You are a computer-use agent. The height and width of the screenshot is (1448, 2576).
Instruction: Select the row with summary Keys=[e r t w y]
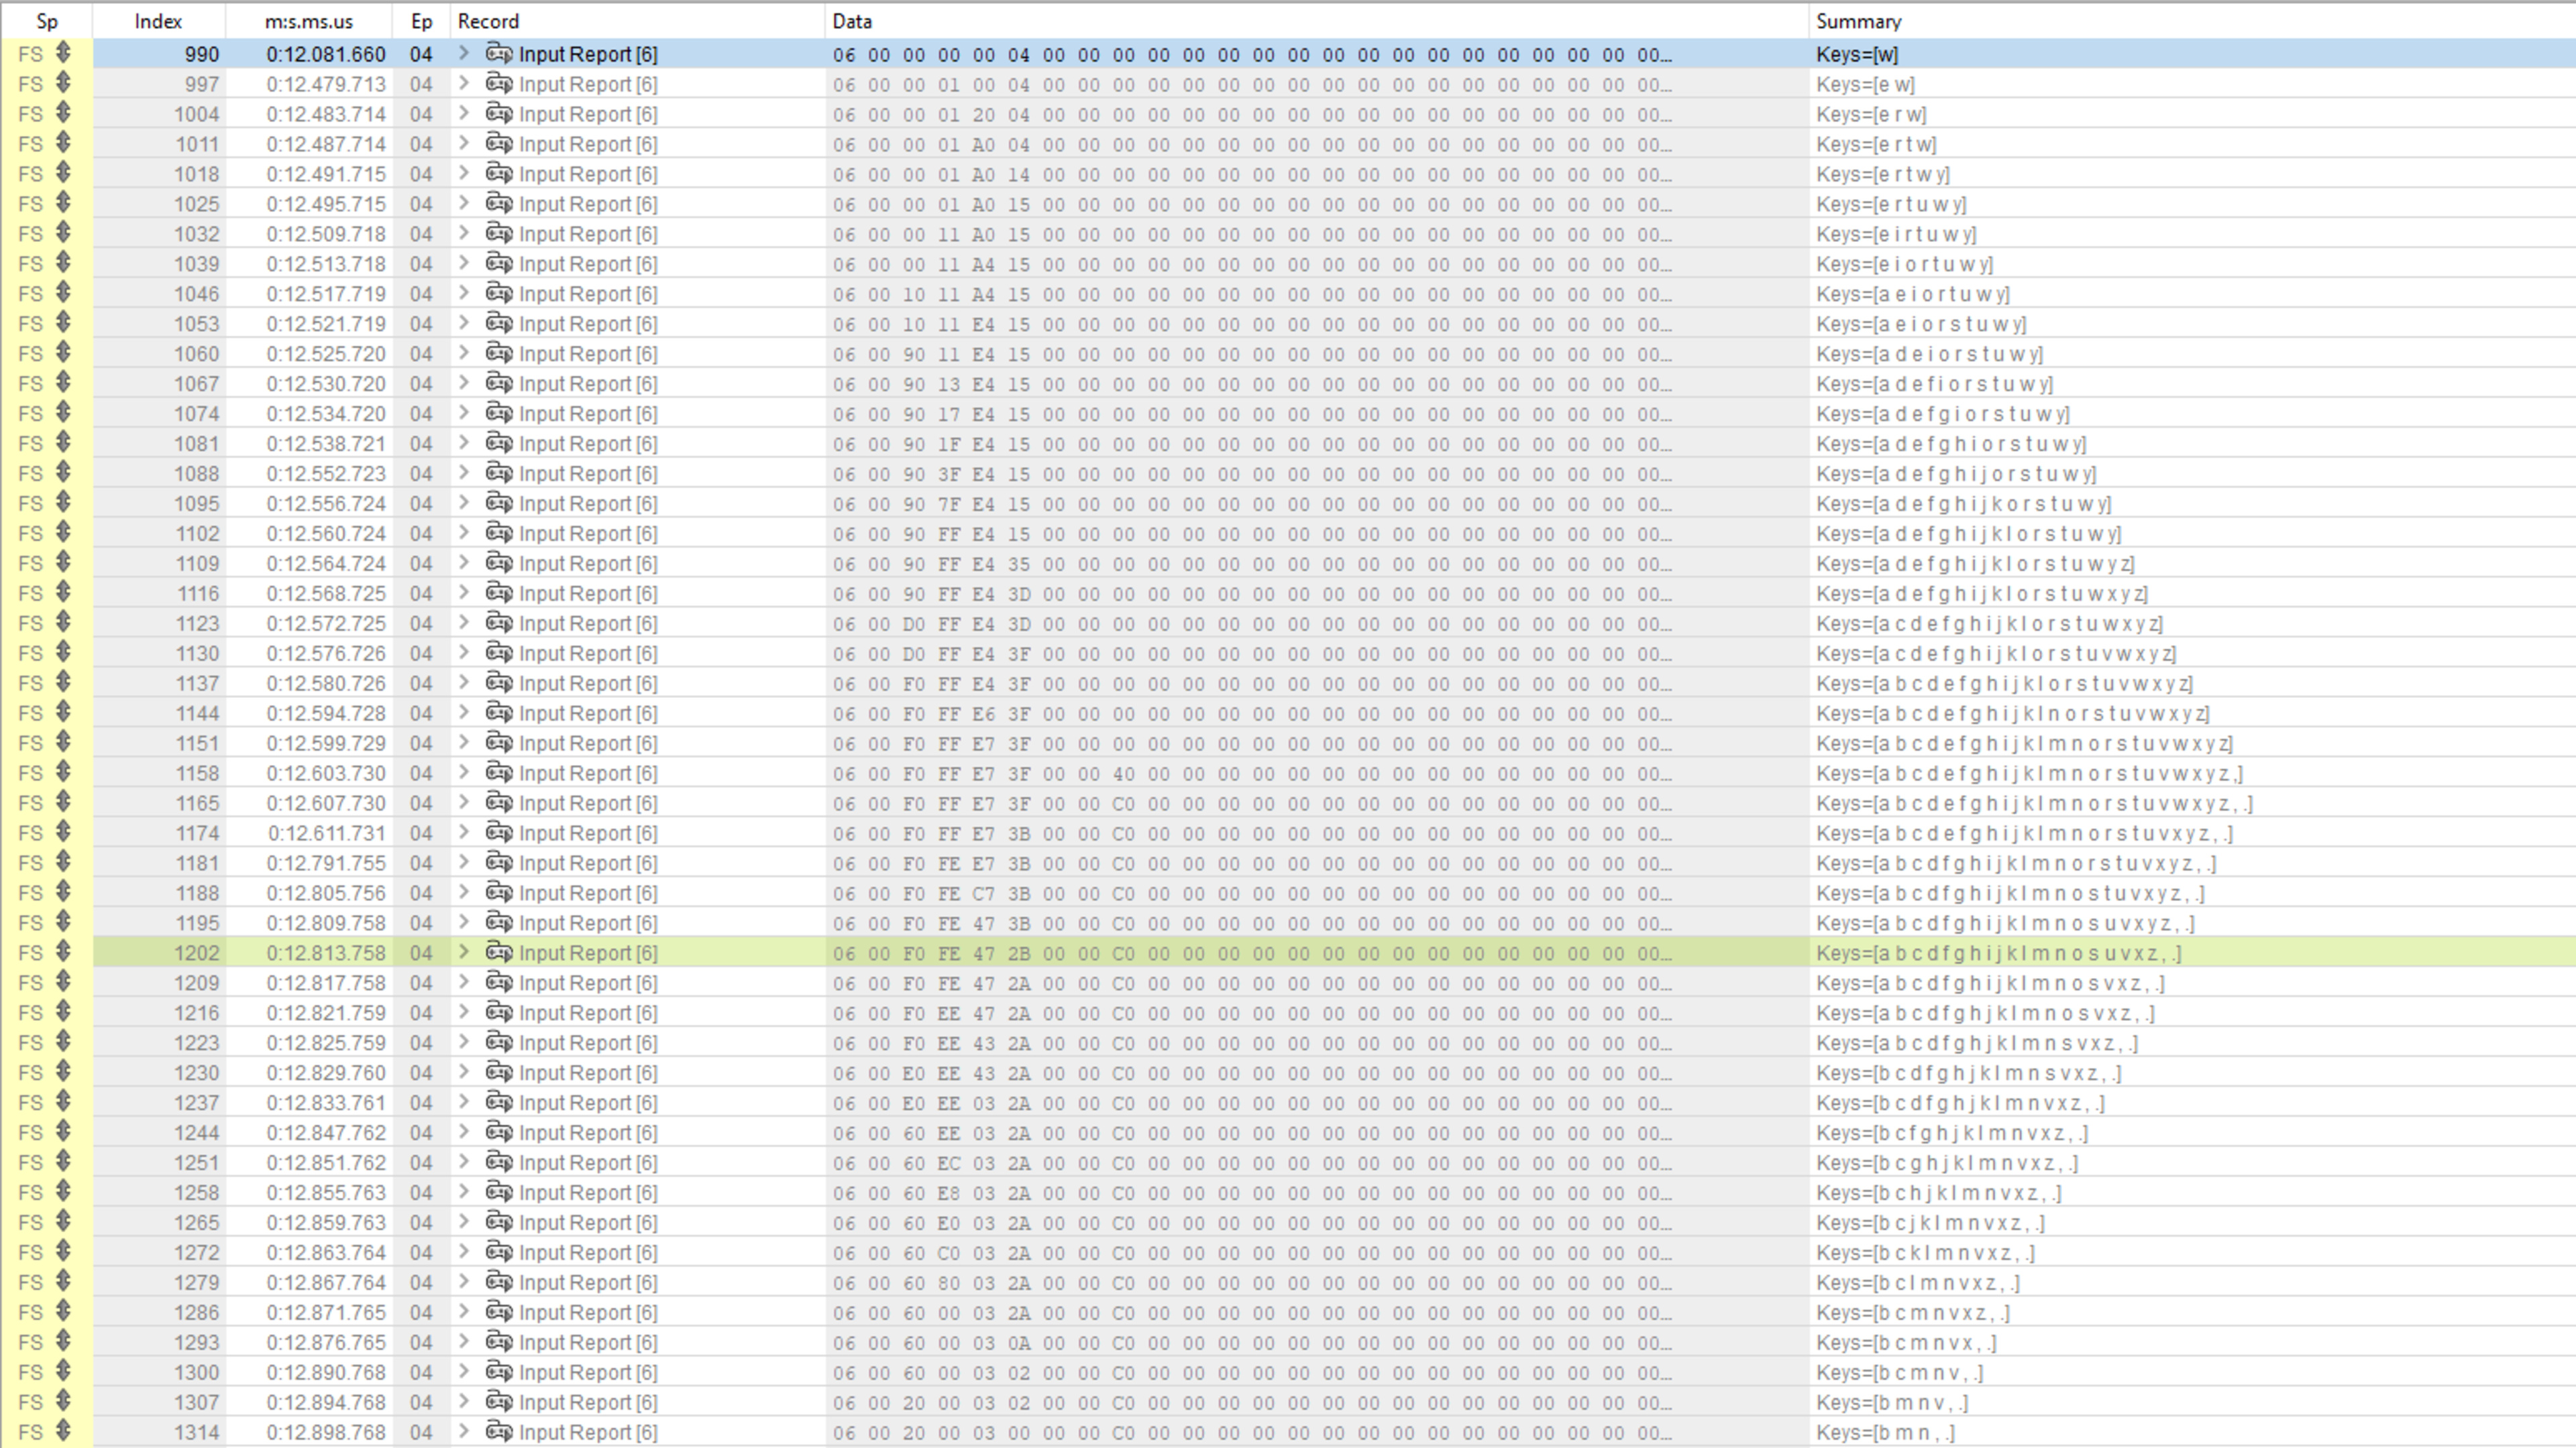tap(1882, 174)
